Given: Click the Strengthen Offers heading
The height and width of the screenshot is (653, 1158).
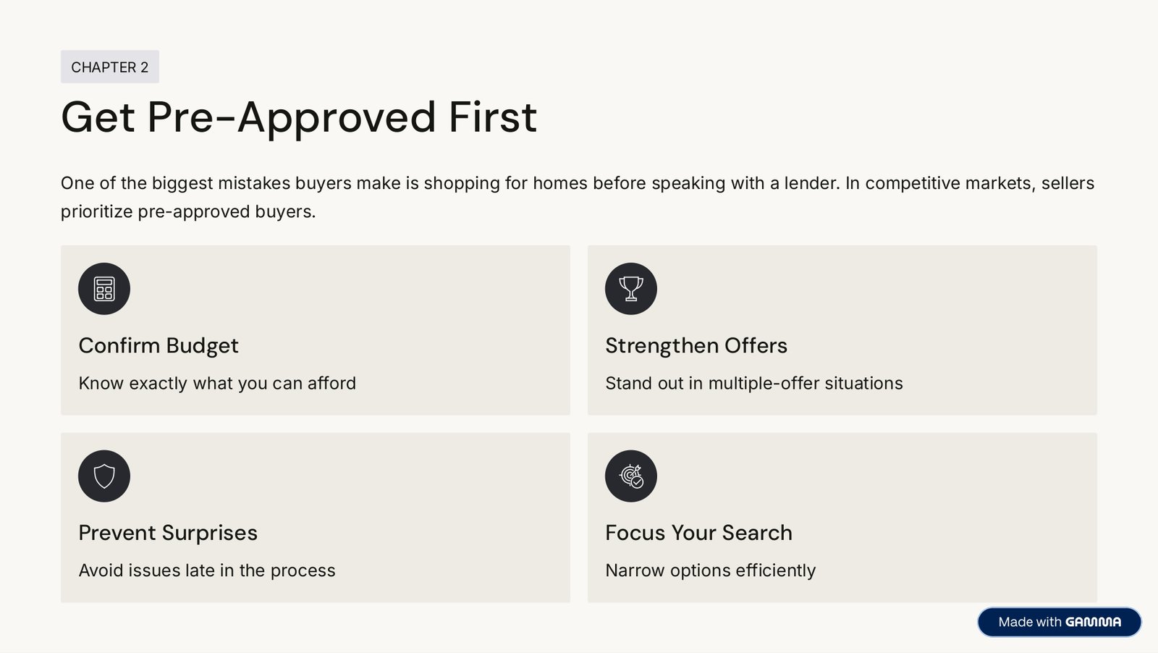Looking at the screenshot, I should click(x=696, y=346).
